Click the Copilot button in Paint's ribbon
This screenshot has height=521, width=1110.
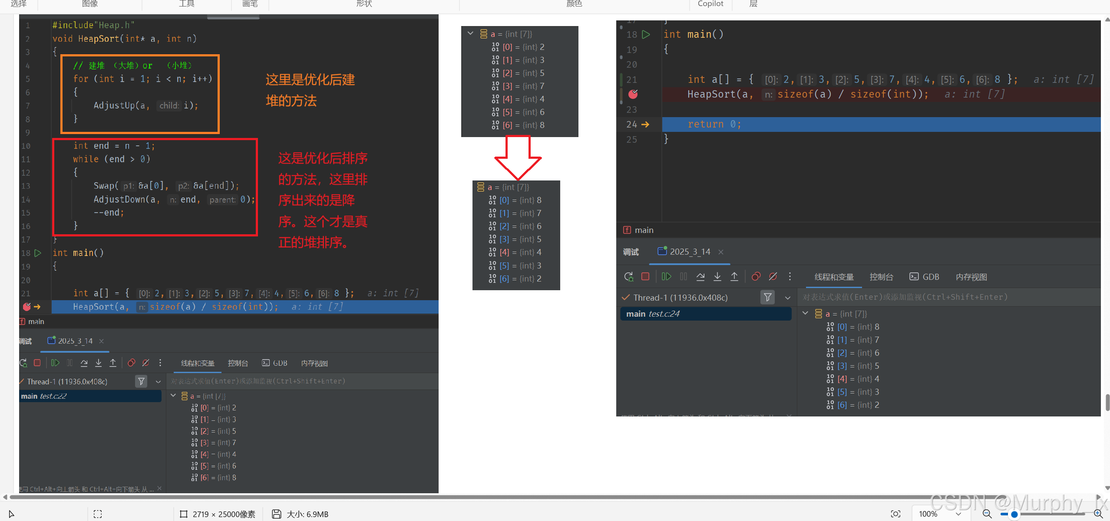(710, 4)
